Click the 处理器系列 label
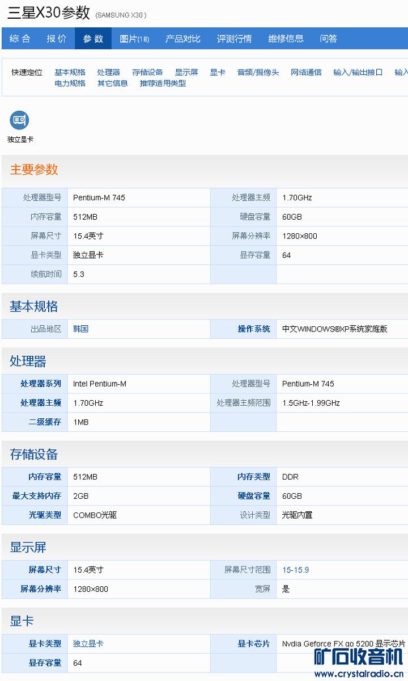This screenshot has height=681, width=408. [x=41, y=384]
